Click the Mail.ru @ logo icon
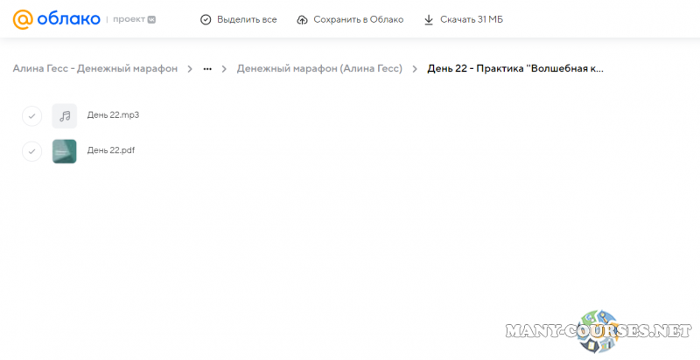700x360 pixels. [x=22, y=18]
